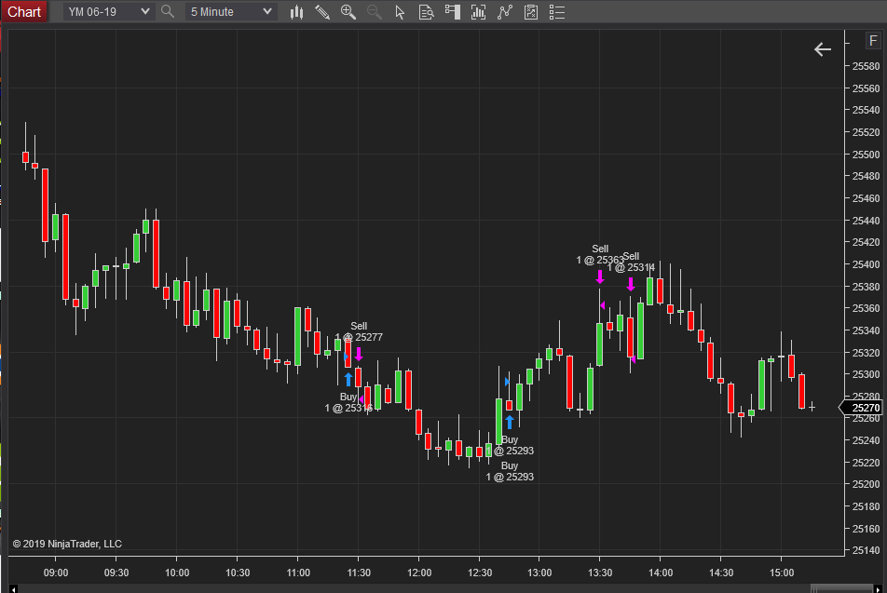Toggle the chart trader icon
The height and width of the screenshot is (593, 887).
[x=452, y=12]
